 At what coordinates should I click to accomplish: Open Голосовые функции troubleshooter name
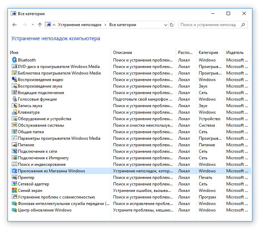[x=37, y=99]
